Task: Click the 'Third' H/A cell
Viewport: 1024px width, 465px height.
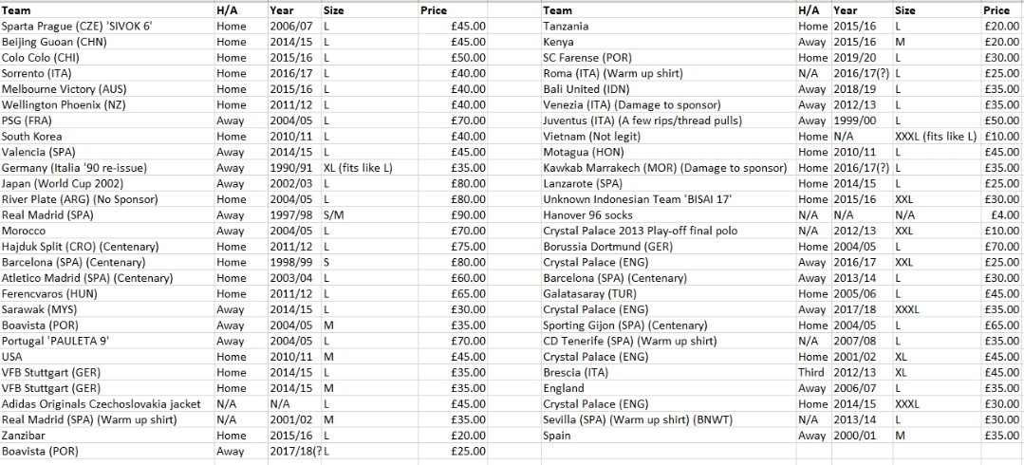Action: (x=812, y=373)
